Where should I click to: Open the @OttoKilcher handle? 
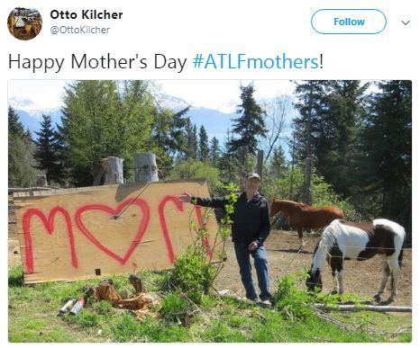(80, 30)
